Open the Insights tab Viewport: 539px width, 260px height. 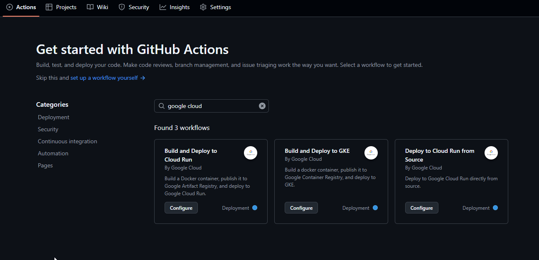click(x=175, y=7)
